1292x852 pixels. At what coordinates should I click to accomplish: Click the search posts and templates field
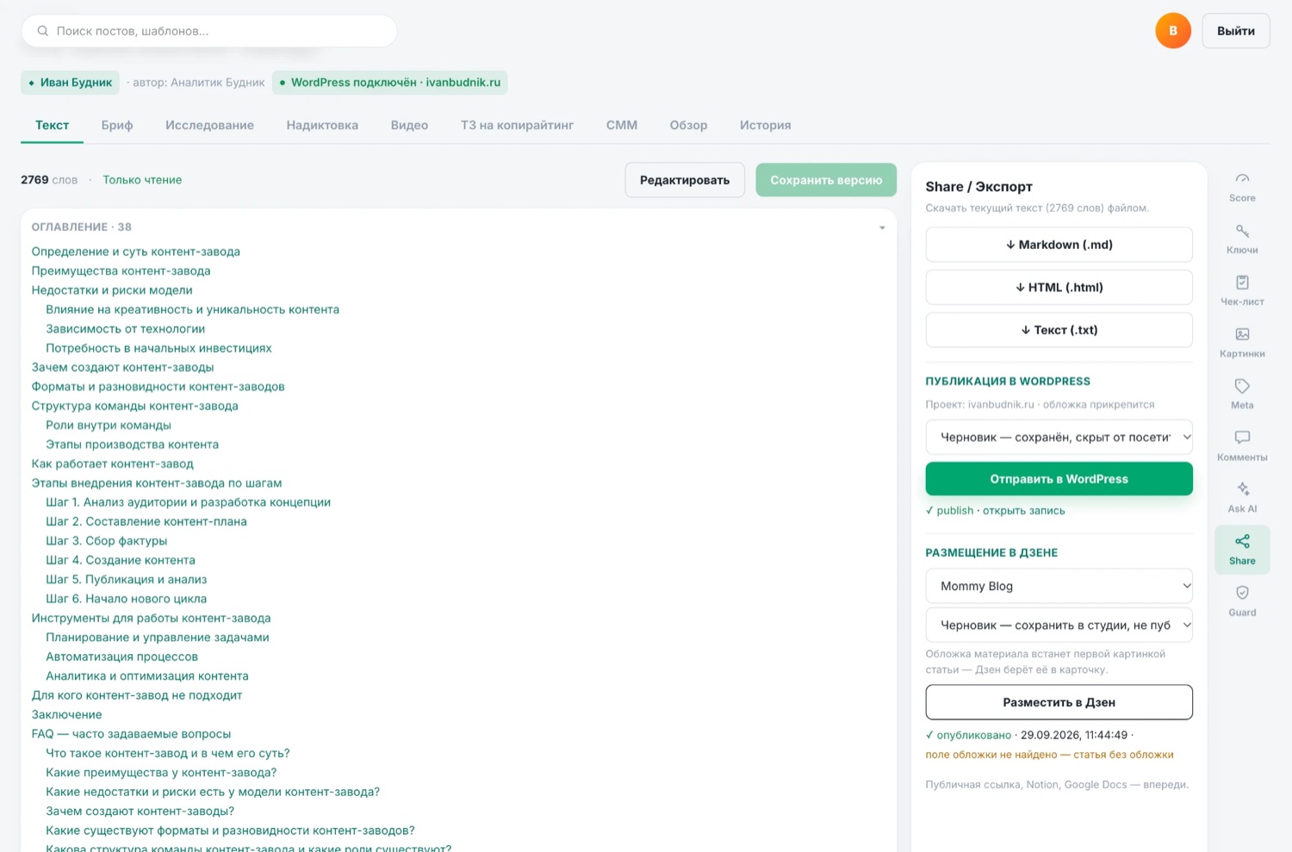coord(209,31)
